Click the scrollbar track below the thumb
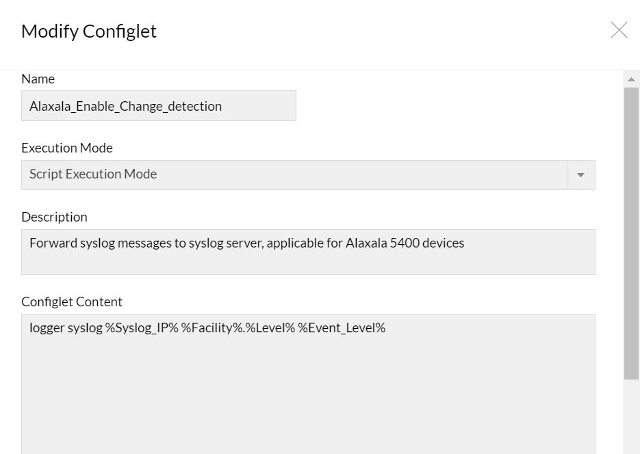The height and width of the screenshot is (454, 640). coord(631,417)
